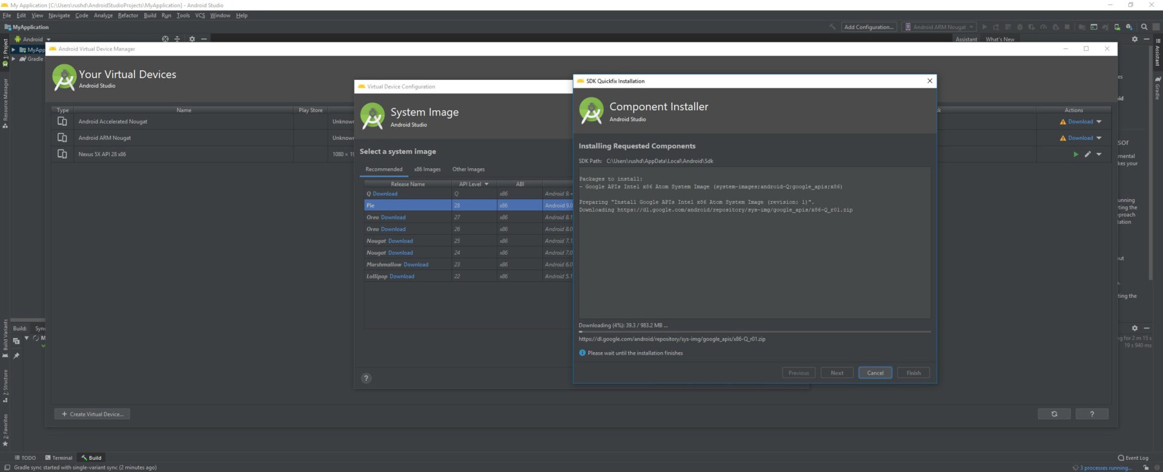Click the download progress bar in Component Installer
The height and width of the screenshot is (472, 1163).
click(754, 332)
